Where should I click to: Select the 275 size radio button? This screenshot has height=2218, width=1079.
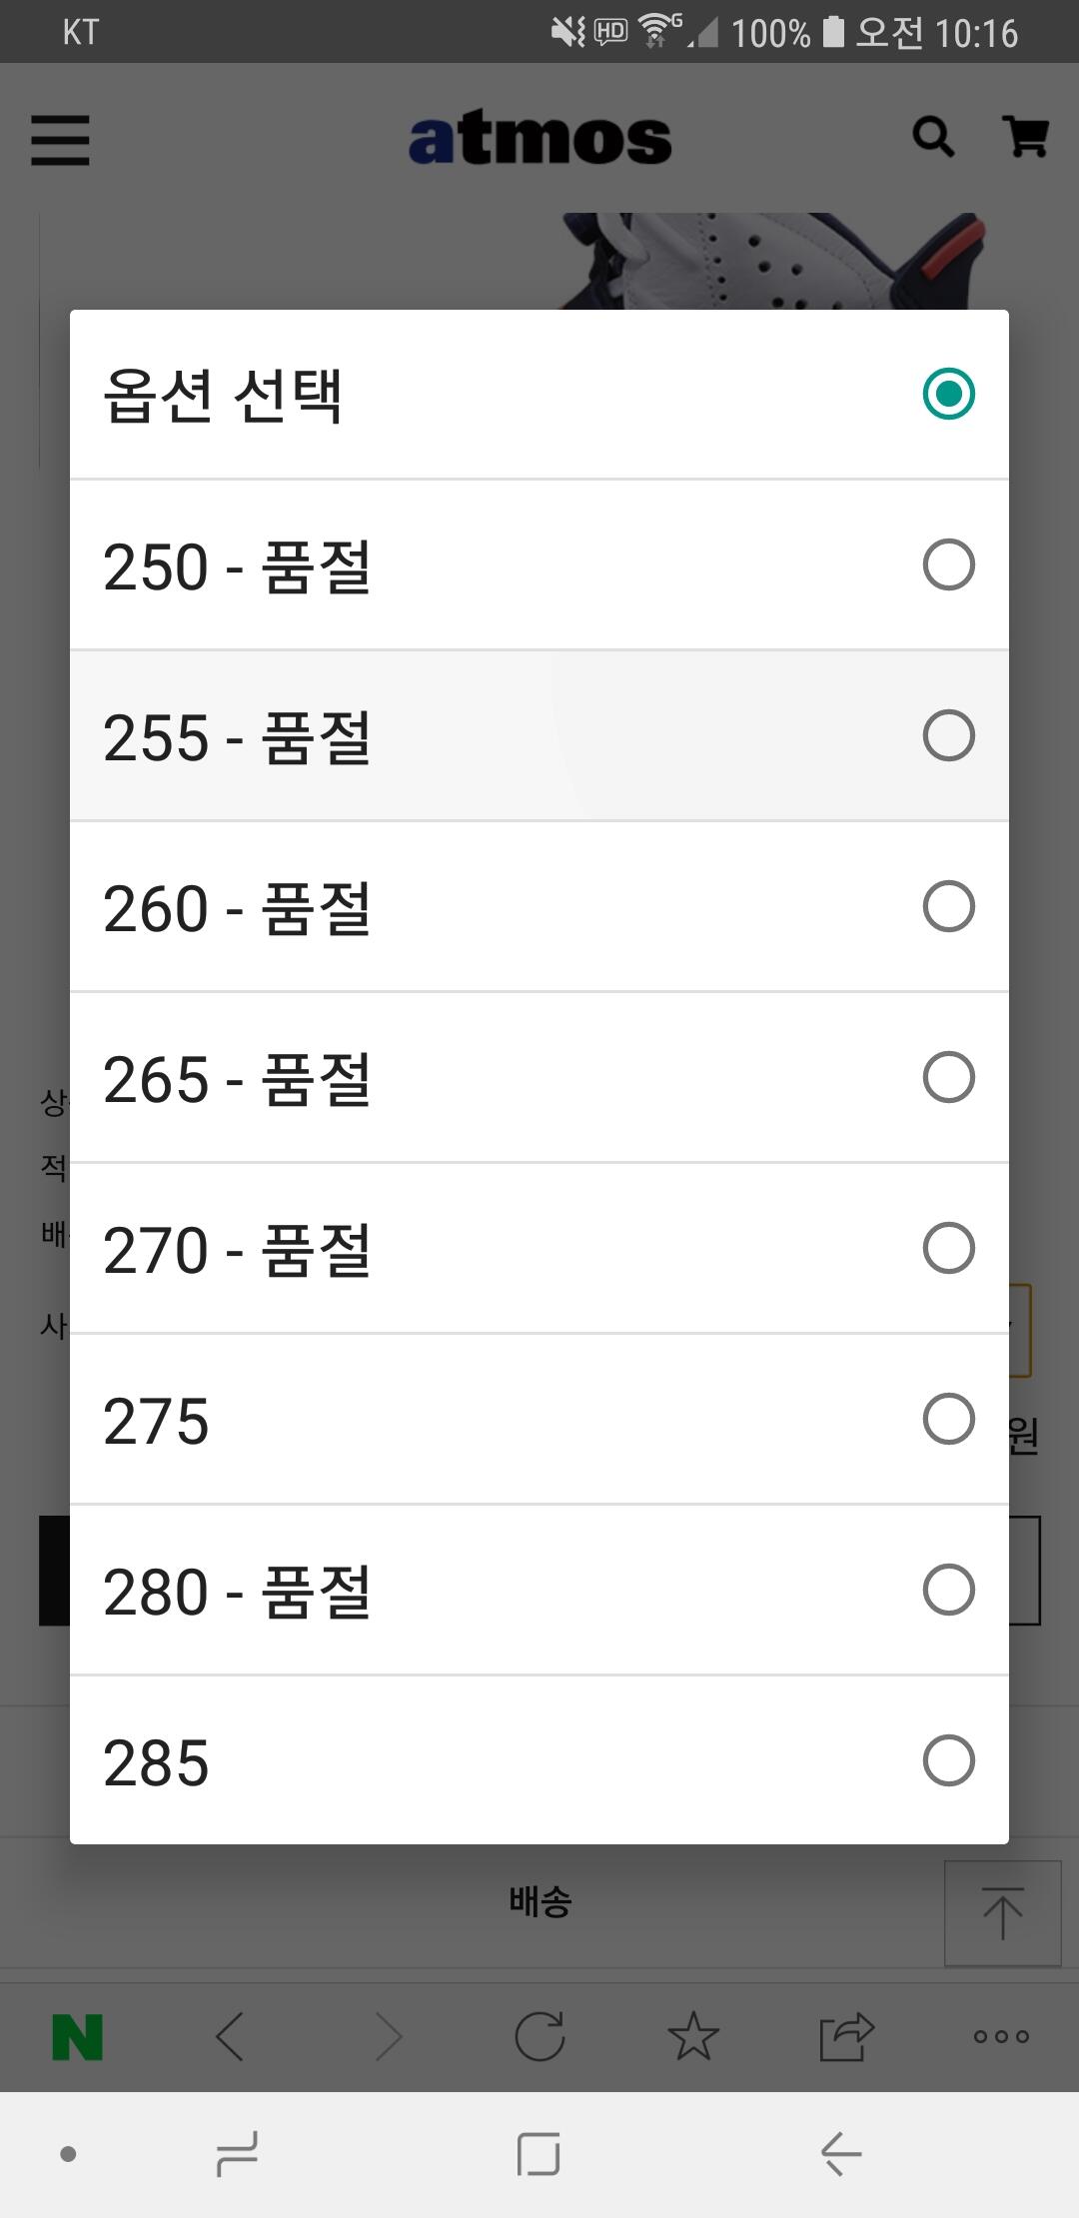point(948,1419)
